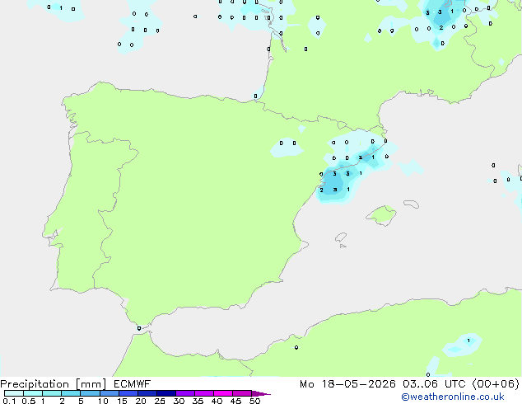Click the 45–50 mm legend color swatch
Screen dimensions: 522x404
click(x=242, y=393)
